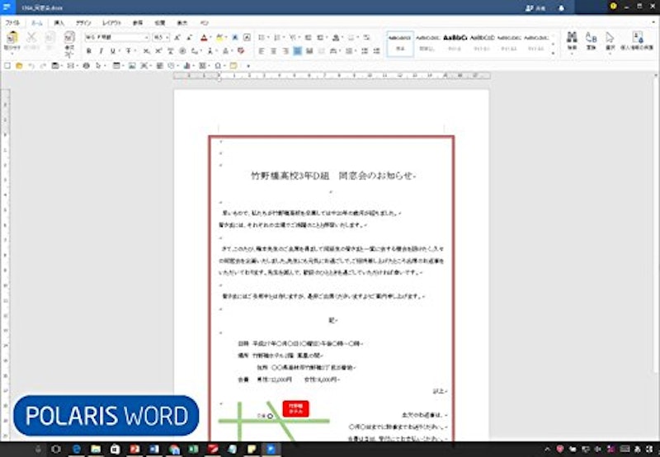Screen dimensions: 660x457
Task: Toggle bold formatting
Action: point(89,51)
